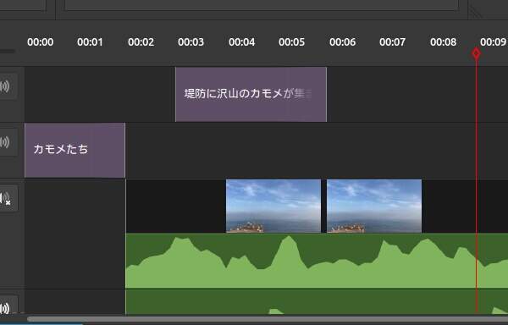
Task: Select the 堤防に沢山のカモメが title clip
Action: [251, 95]
